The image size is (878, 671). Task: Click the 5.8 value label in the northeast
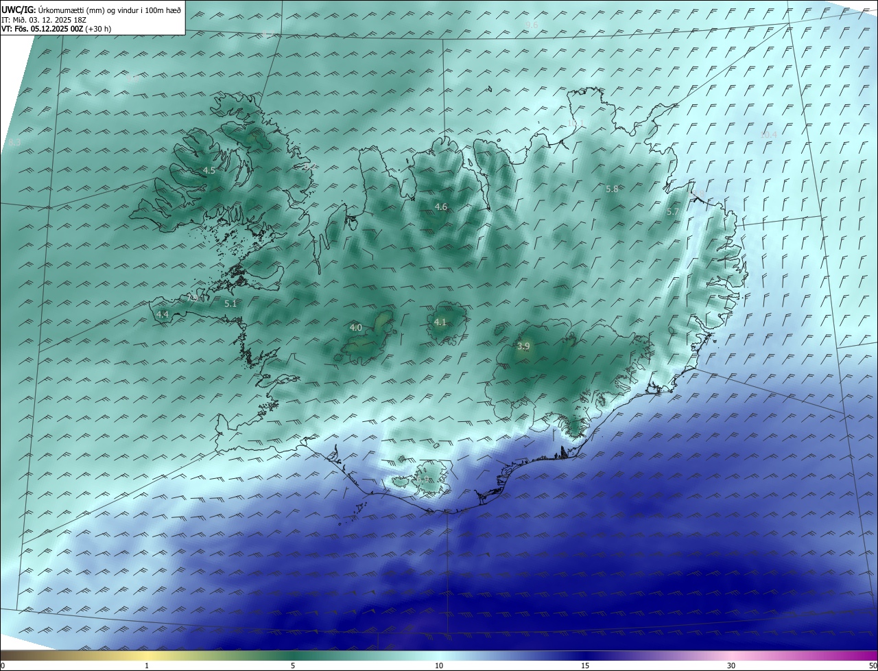[612, 189]
